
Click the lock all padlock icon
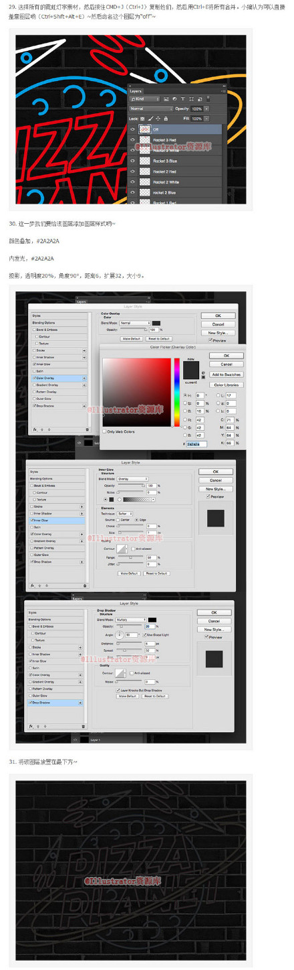point(166,119)
